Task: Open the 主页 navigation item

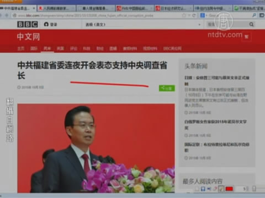Action: coord(20,48)
